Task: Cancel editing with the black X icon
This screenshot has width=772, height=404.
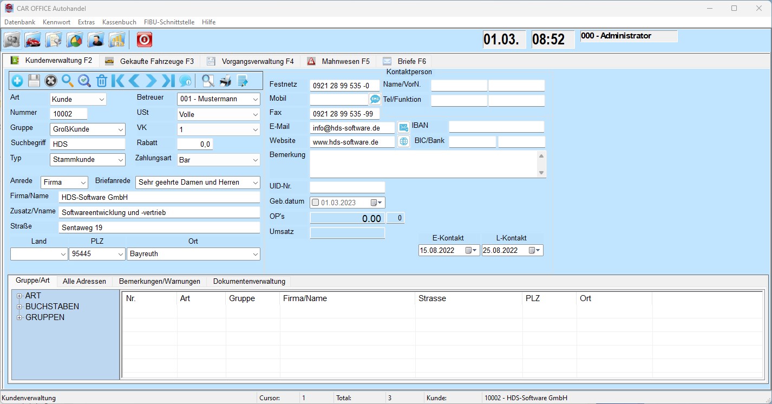Action: tap(51, 81)
